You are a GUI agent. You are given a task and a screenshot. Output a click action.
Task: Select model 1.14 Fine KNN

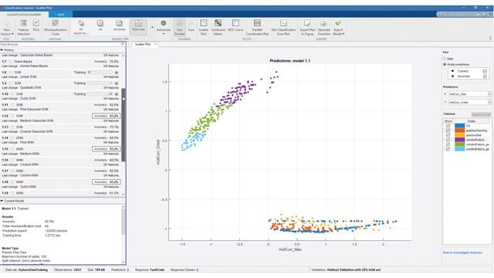click(x=60, y=140)
